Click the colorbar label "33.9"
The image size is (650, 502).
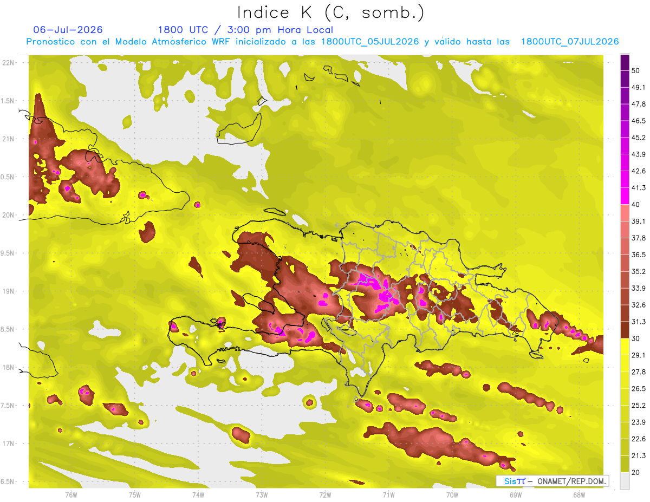(639, 288)
